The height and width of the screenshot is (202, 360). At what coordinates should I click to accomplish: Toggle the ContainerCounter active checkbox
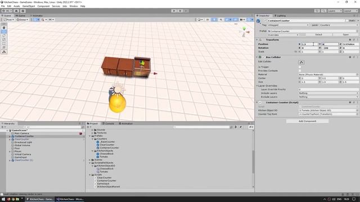(x=265, y=21)
